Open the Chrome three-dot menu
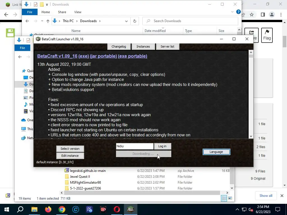 281,15
